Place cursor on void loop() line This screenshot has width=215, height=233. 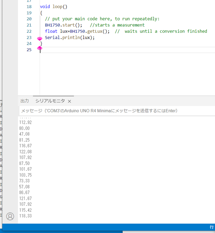[54, 7]
